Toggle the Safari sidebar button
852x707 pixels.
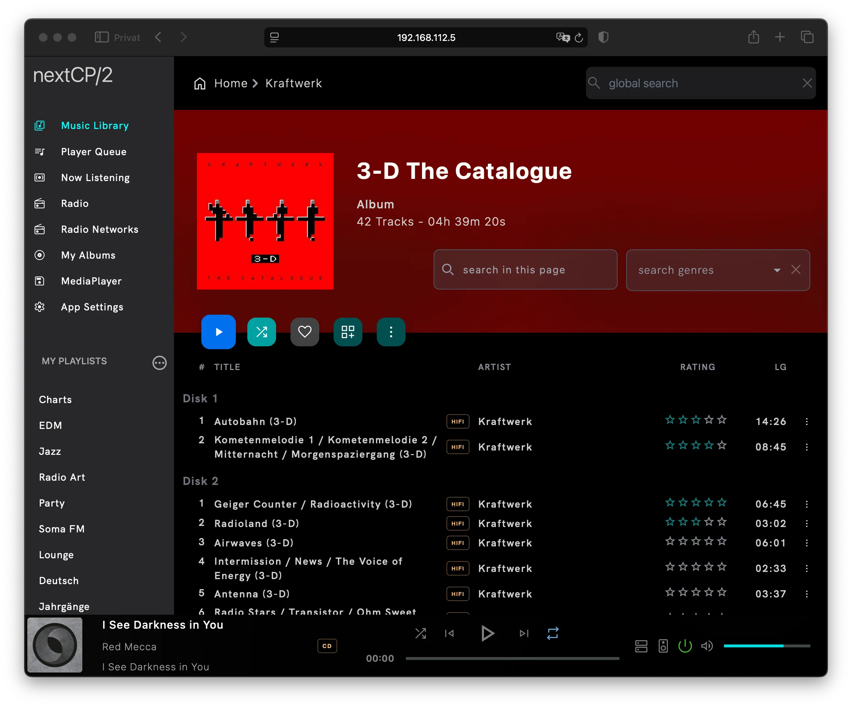point(101,37)
